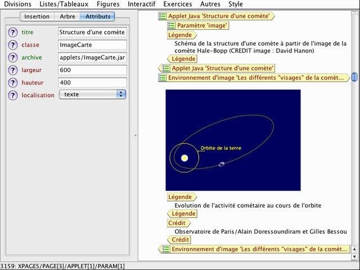Open help for the largeur attribute

[12, 70]
